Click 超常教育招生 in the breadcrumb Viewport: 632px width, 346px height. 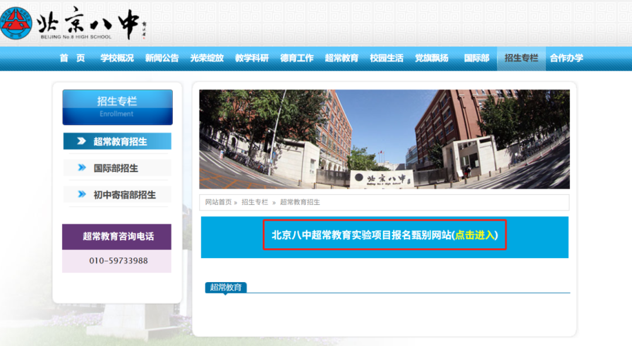(x=300, y=202)
